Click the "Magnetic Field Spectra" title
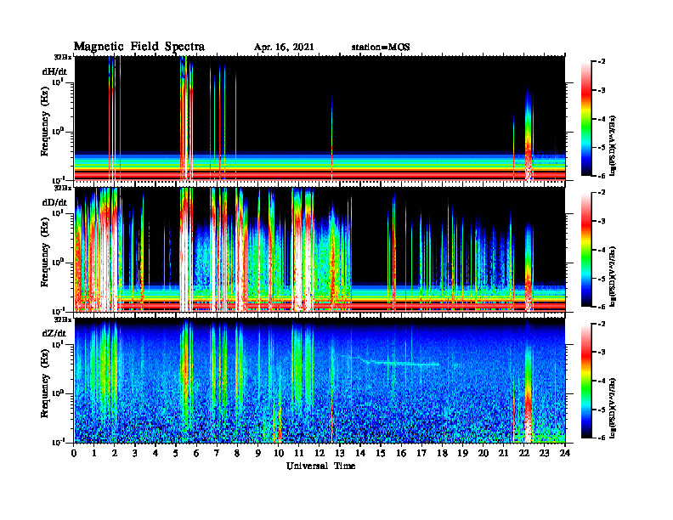Viewport: 673px width, 520px height. click(139, 47)
